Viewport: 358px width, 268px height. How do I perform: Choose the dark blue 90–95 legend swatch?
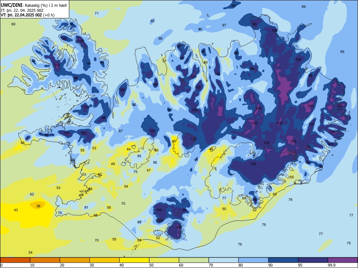pos(283,260)
